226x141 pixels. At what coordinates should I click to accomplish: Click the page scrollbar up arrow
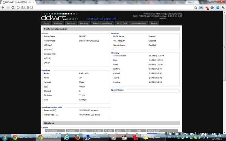click(224, 13)
